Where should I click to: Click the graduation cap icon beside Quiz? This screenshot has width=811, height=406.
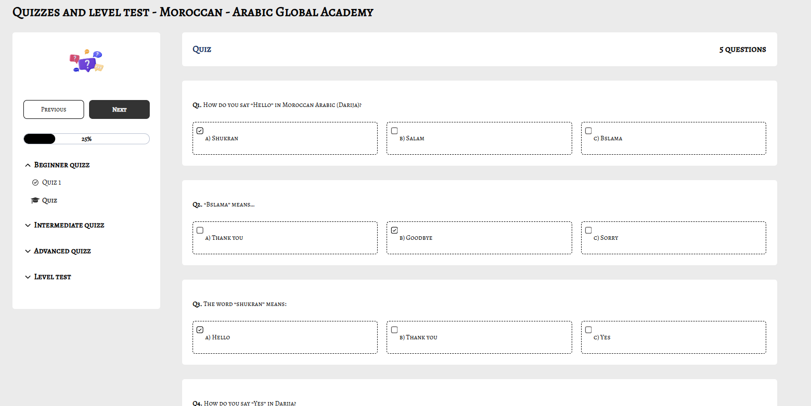(35, 201)
